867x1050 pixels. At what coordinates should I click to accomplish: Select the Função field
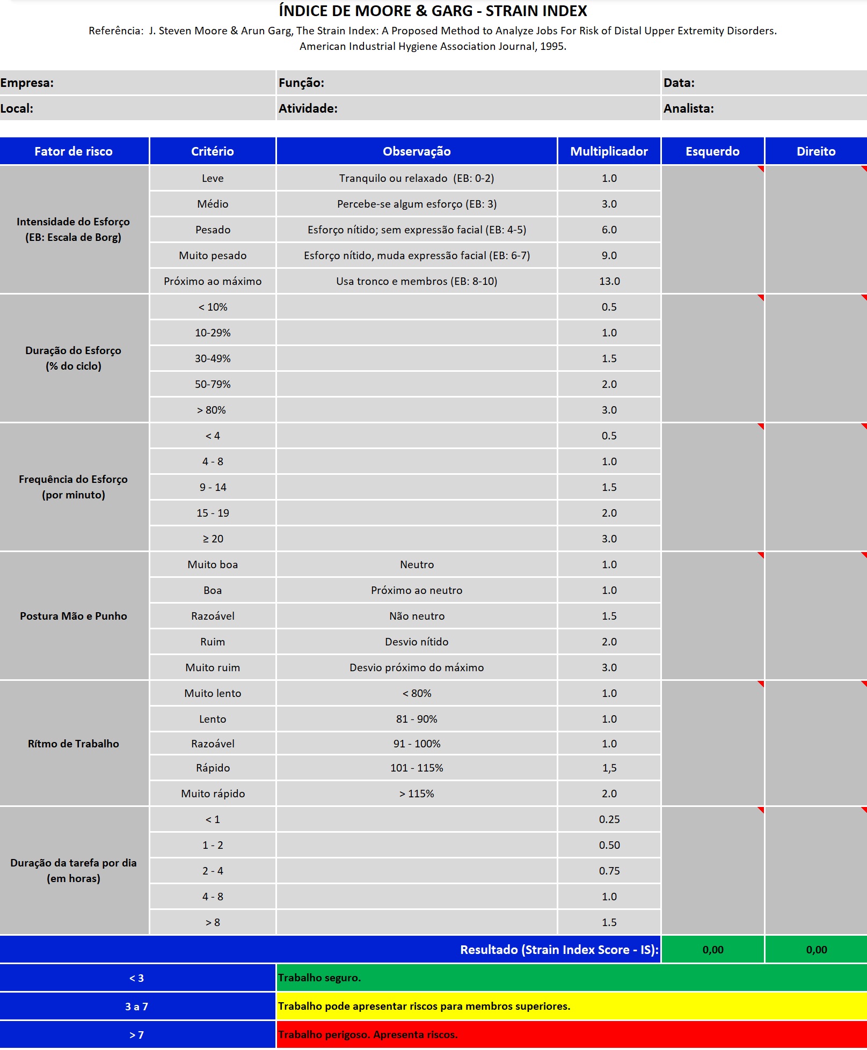(483, 83)
